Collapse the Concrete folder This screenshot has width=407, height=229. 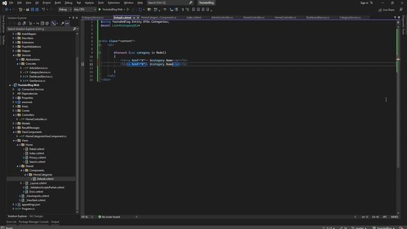17,64
